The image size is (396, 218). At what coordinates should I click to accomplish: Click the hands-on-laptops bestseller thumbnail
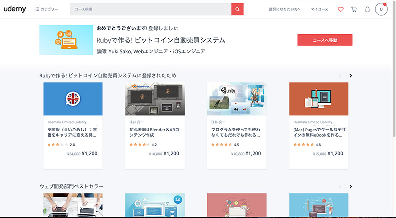pyautogui.click(x=73, y=205)
